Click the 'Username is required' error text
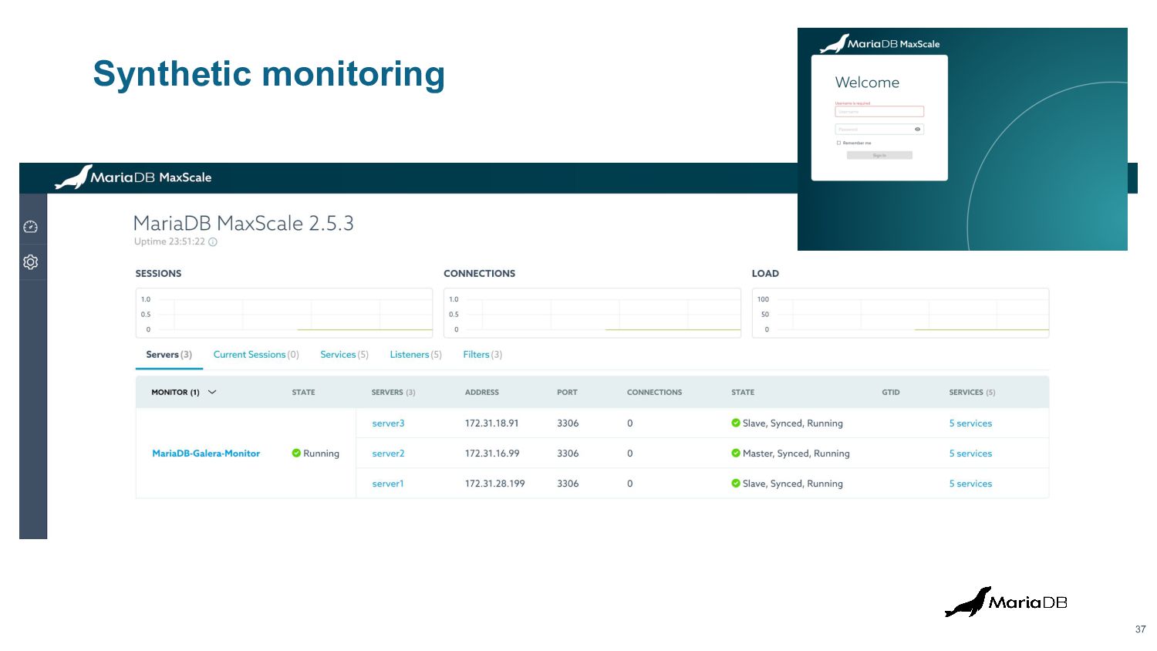1157x651 pixels. pyautogui.click(x=852, y=103)
